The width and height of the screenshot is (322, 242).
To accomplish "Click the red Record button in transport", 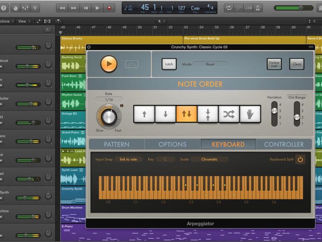I will click(110, 8).
